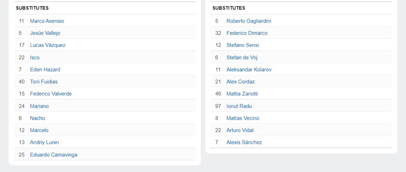Click on Ionut Radu
Screen dimensions: 406x172
click(239, 106)
